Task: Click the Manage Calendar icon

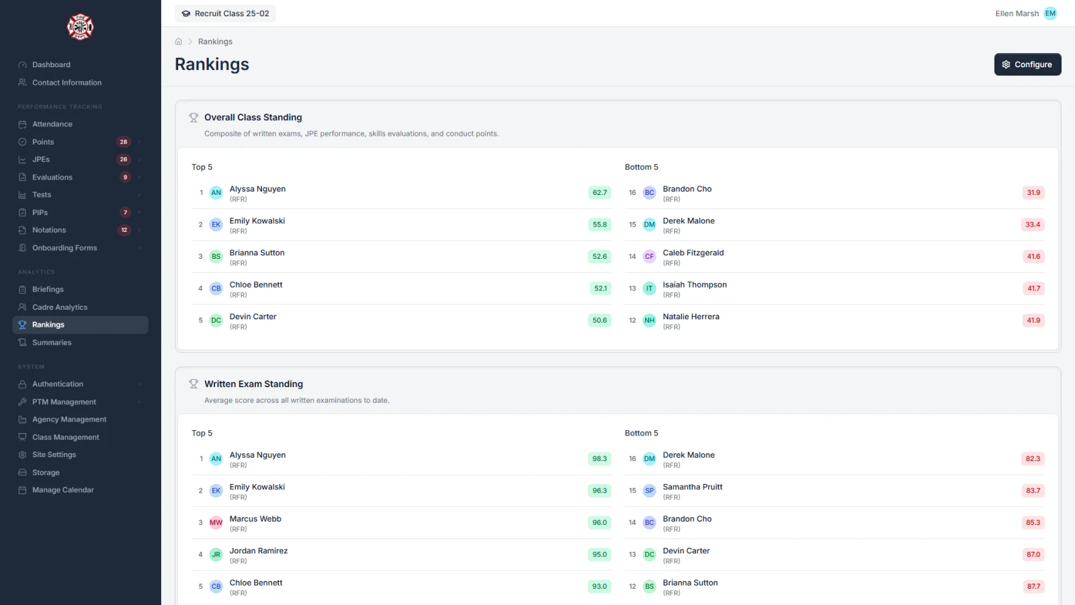Action: 22,490
